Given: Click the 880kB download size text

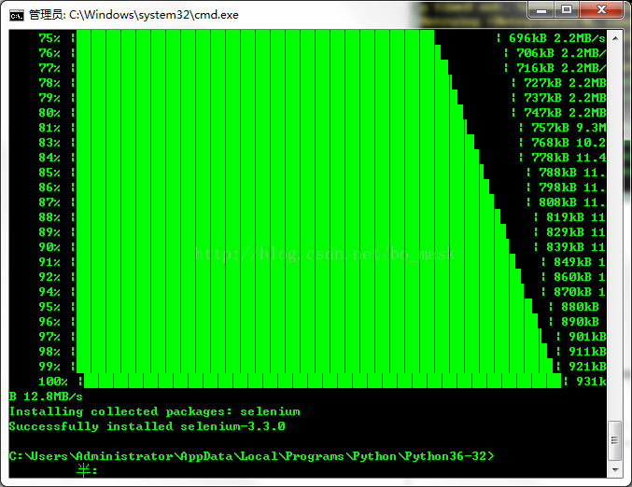Looking at the screenshot, I should (x=580, y=306).
